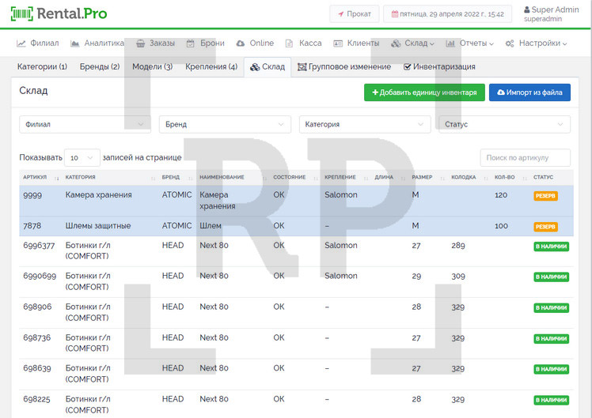This screenshot has width=592, height=418.
Task: Click Добавить единицу инвентаря button
Action: click(423, 92)
